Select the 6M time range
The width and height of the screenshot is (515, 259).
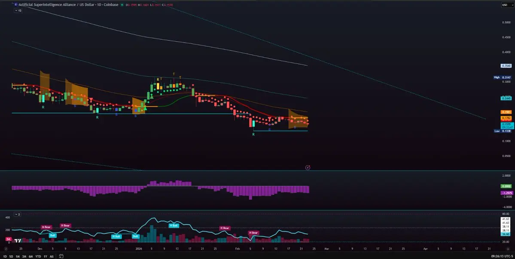tap(30, 256)
